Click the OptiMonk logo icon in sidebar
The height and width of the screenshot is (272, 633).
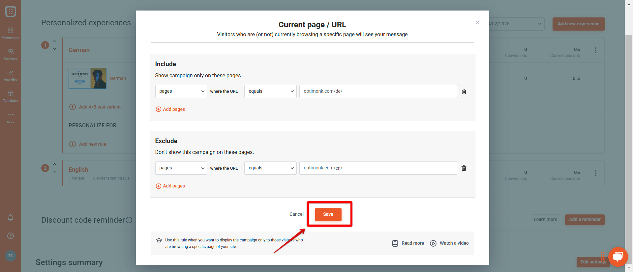coord(11,12)
